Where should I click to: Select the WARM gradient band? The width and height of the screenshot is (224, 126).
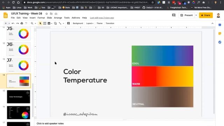point(162,76)
